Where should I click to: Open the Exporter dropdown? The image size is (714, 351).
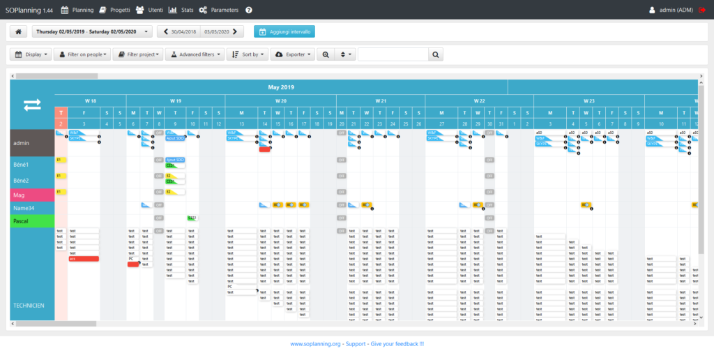292,54
